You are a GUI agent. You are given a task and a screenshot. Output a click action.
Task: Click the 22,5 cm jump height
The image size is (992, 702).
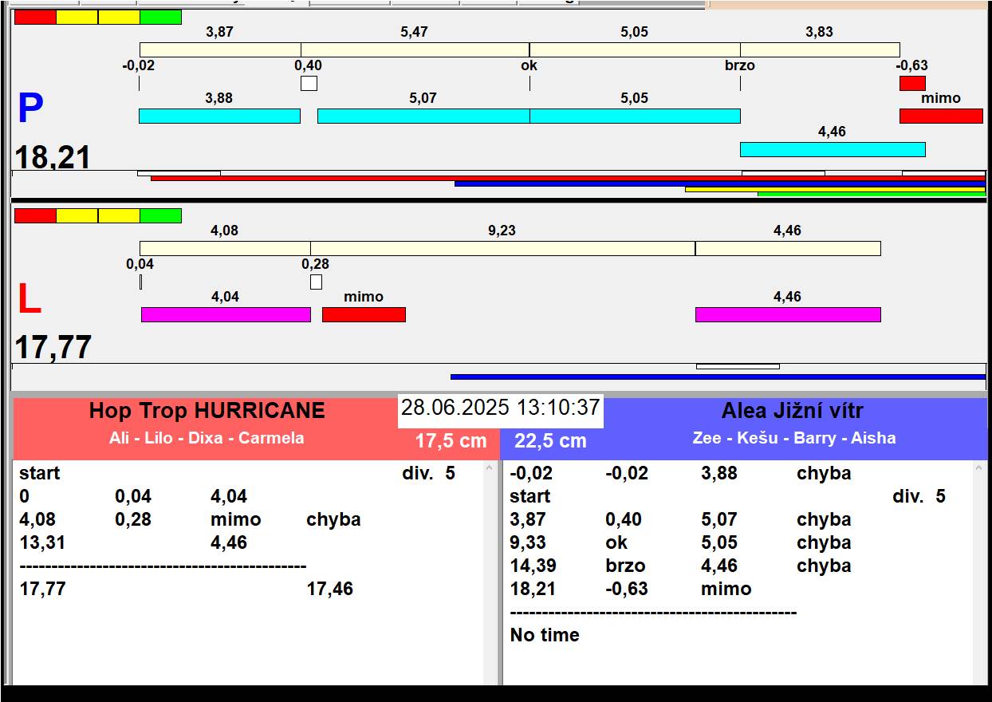pos(550,441)
